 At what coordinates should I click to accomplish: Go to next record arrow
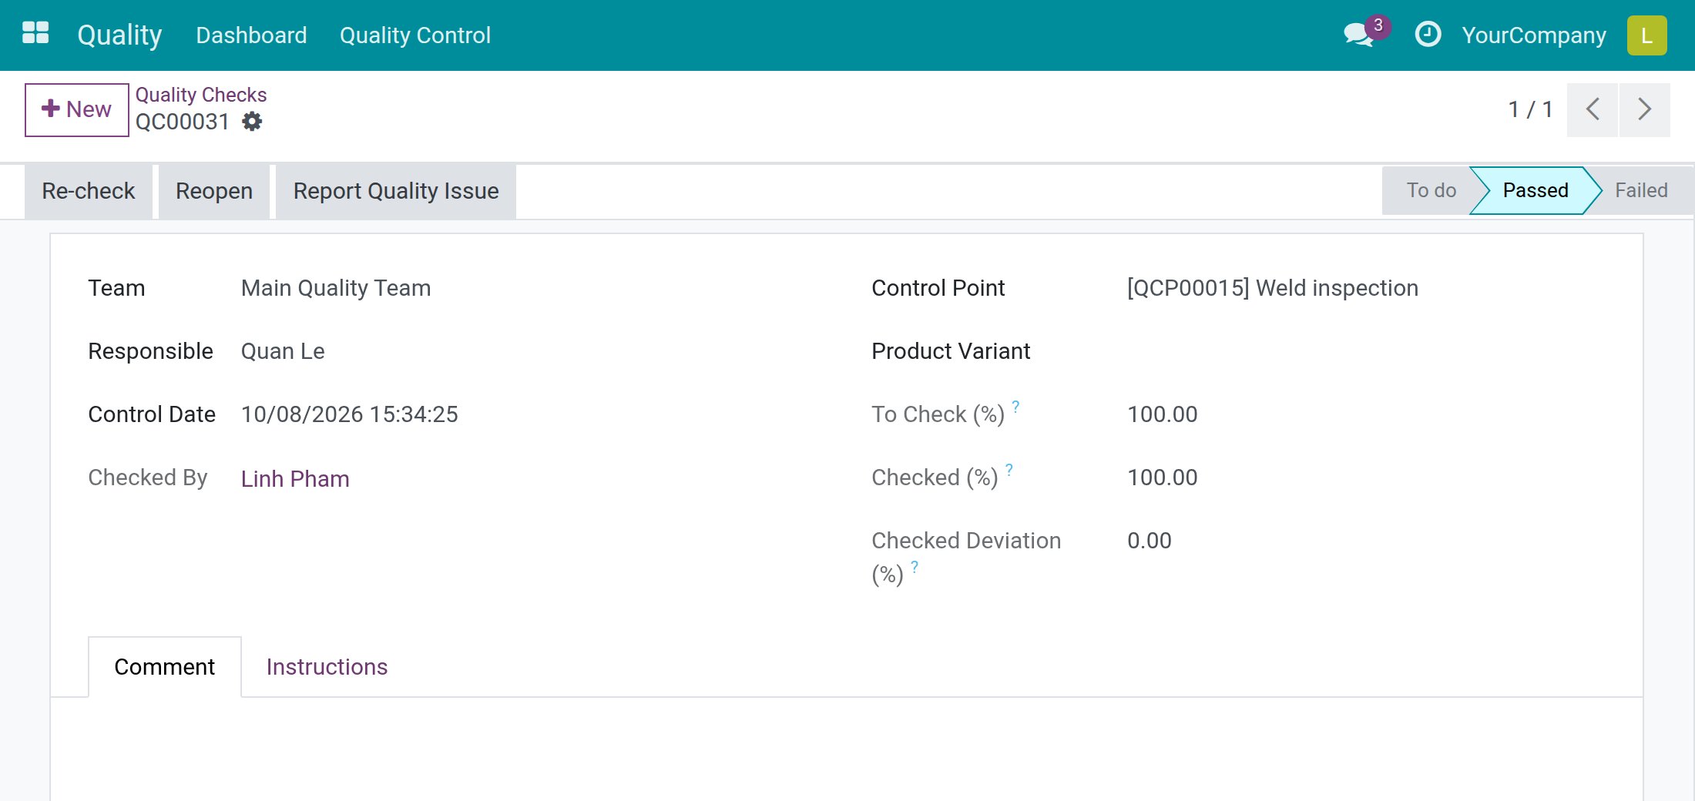1644,109
